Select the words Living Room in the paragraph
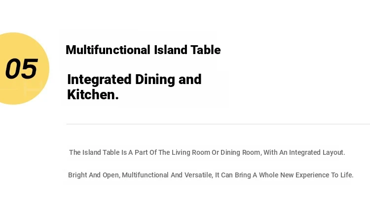 click(190, 152)
